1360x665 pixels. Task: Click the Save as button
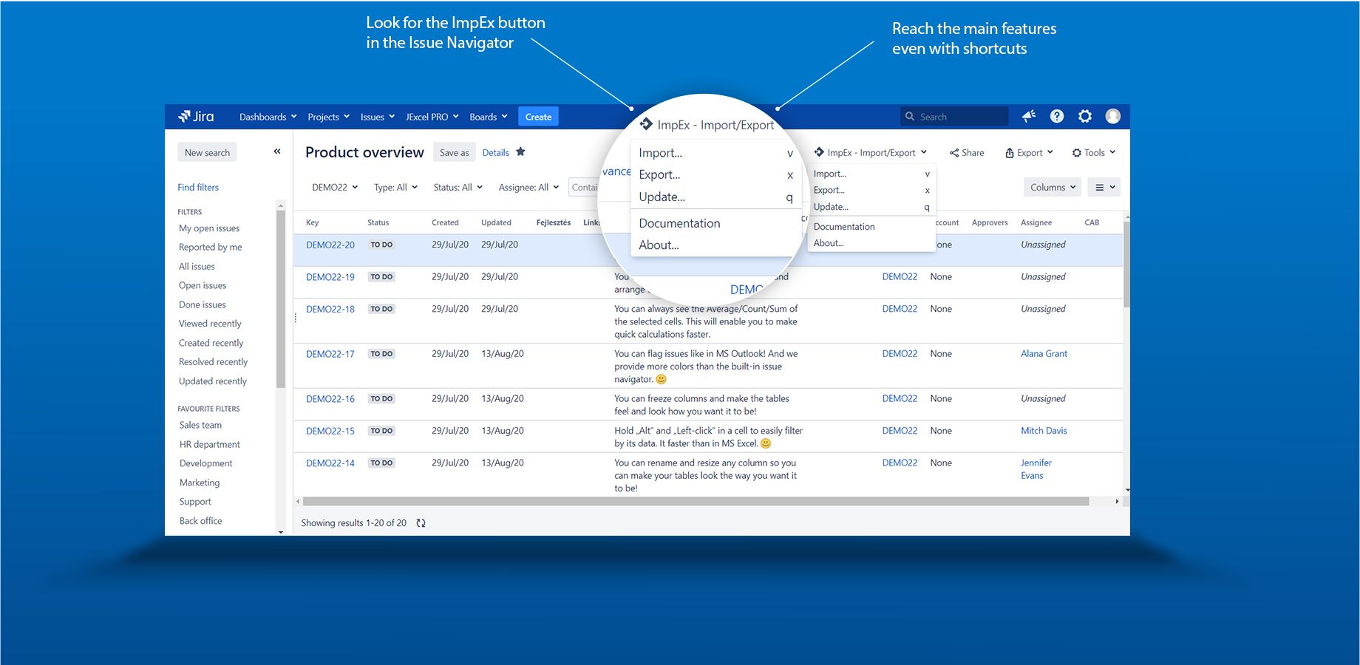pyautogui.click(x=454, y=152)
